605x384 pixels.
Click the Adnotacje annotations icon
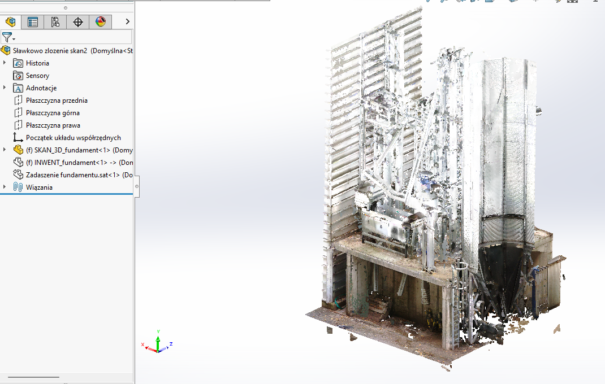[18, 88]
